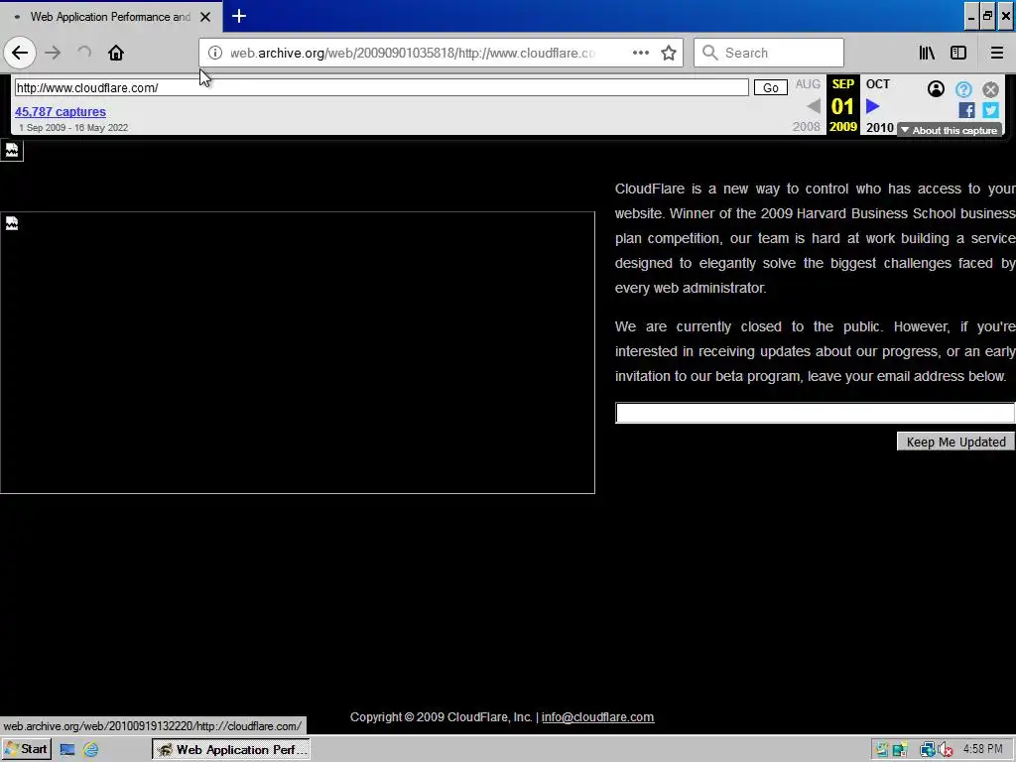Open the Firefox hamburger menu

[x=996, y=53]
